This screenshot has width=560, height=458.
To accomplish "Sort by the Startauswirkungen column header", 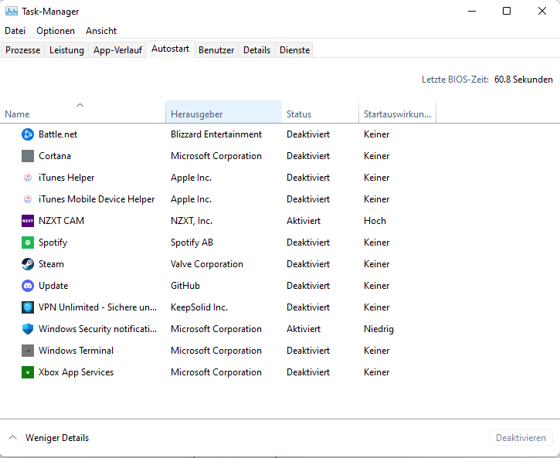I will 397,114.
